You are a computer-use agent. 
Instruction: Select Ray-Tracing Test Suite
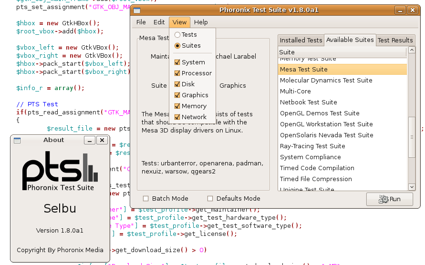click(x=342, y=146)
